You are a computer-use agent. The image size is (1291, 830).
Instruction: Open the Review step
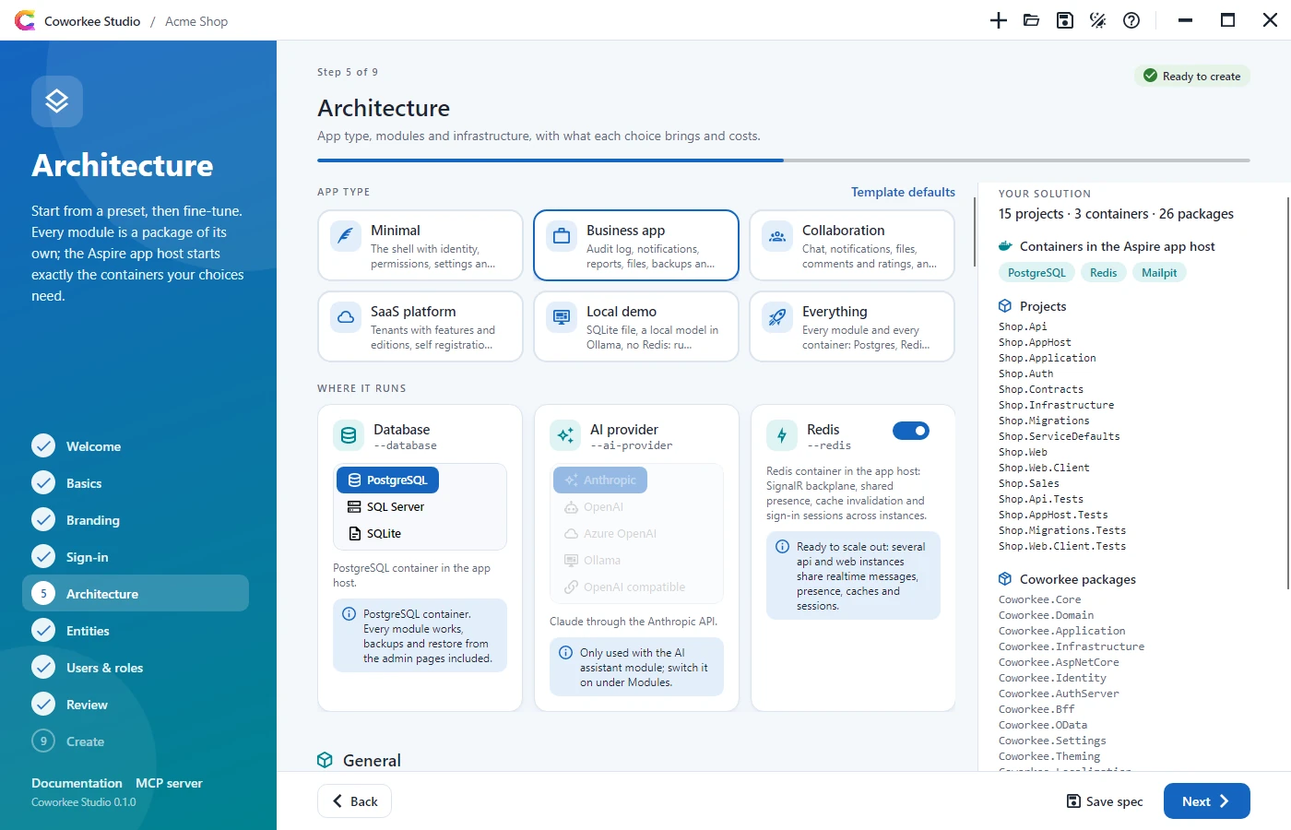click(136, 705)
